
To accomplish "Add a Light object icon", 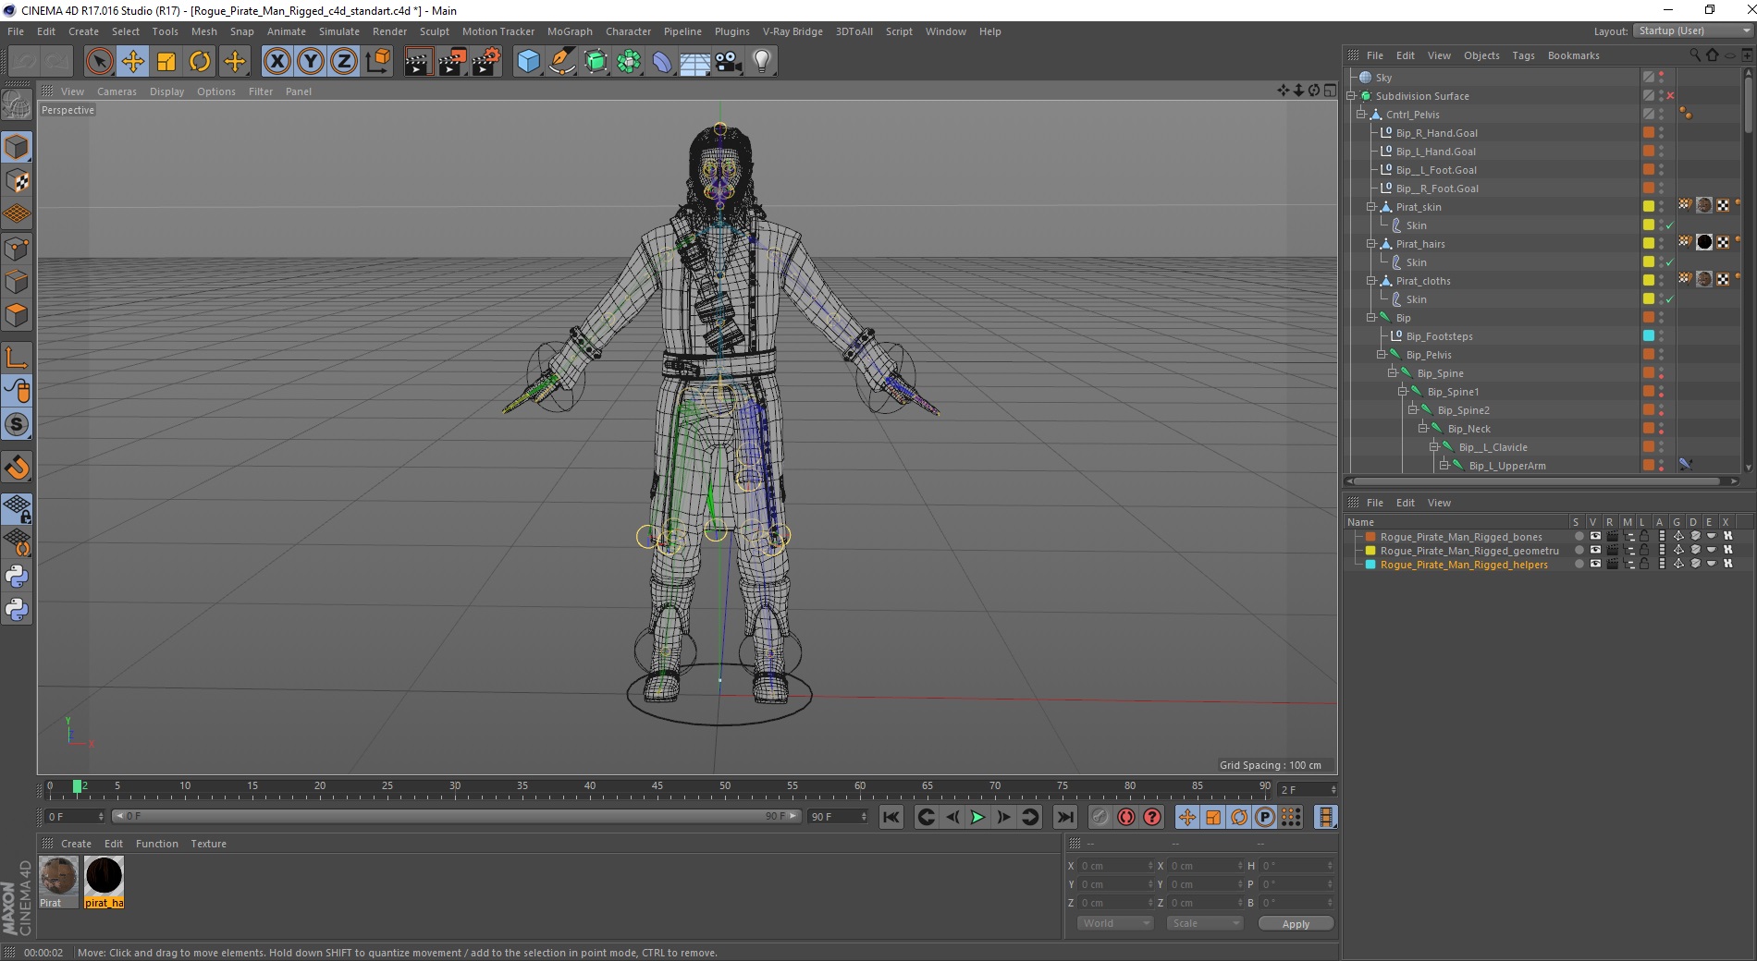I will point(762,62).
